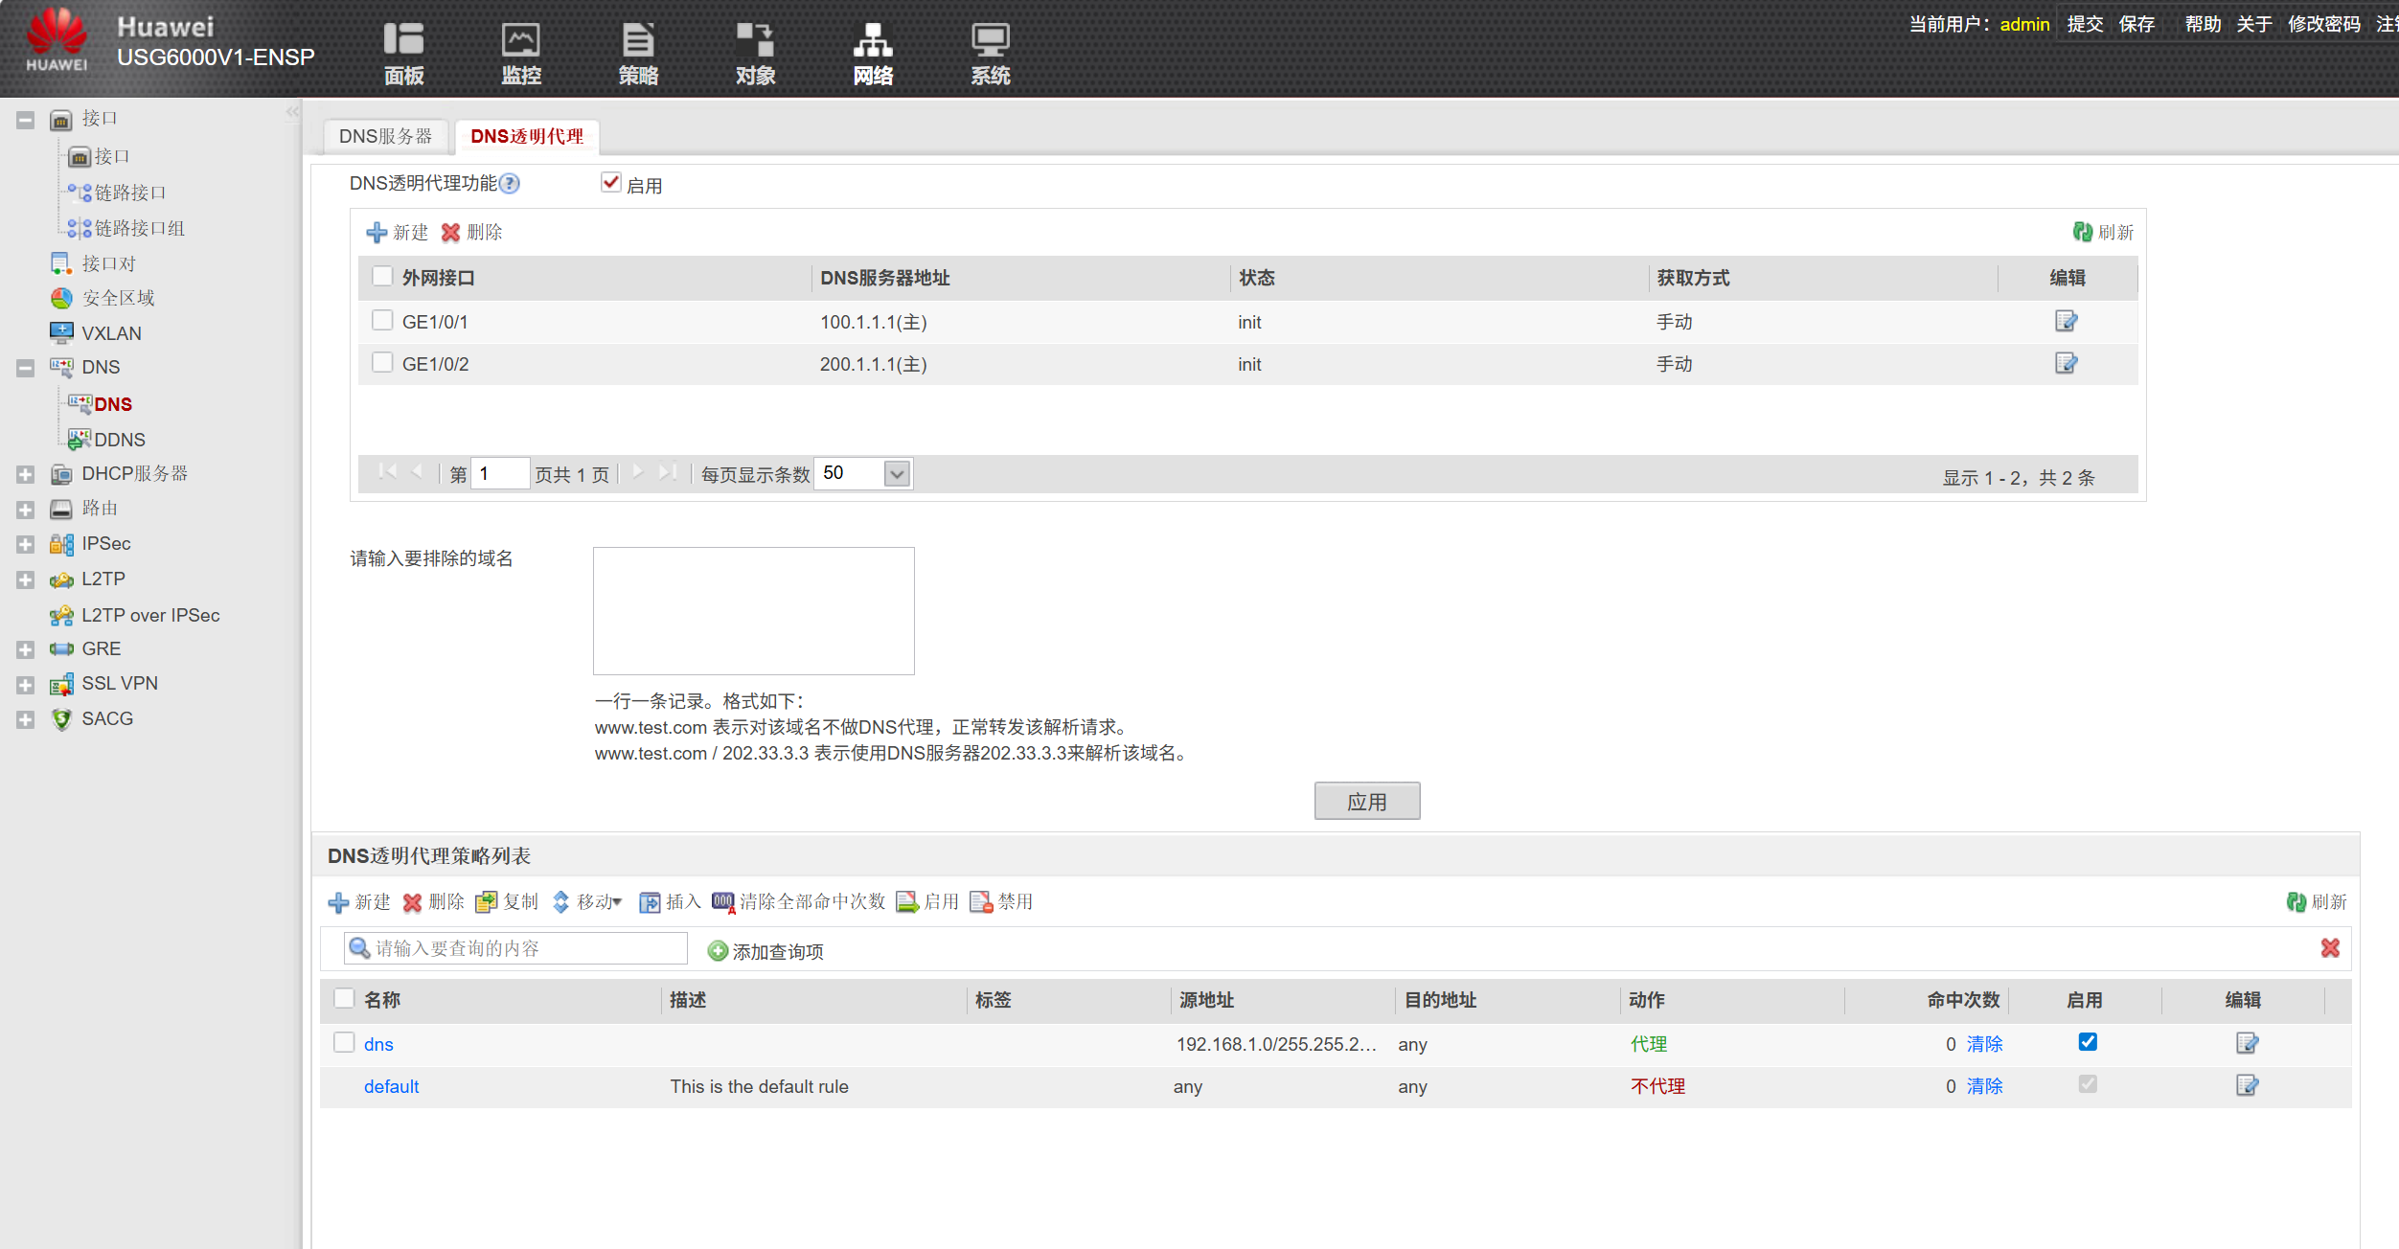Expand the DHCP服务器 tree node
Screen dimensions: 2399x1249
[26, 474]
